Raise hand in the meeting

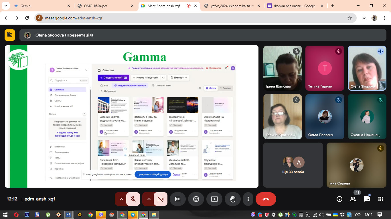(x=233, y=199)
